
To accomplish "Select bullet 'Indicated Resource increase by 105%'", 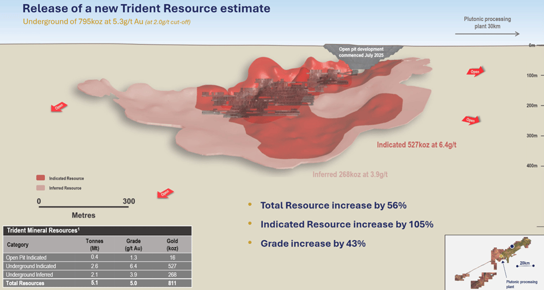I will 347,224.
